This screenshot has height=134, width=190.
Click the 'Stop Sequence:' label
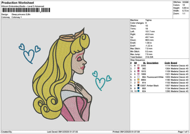point(138,60)
